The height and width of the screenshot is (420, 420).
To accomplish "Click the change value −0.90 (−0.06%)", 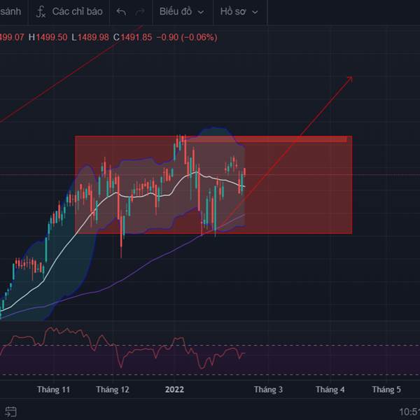I will pos(187,37).
